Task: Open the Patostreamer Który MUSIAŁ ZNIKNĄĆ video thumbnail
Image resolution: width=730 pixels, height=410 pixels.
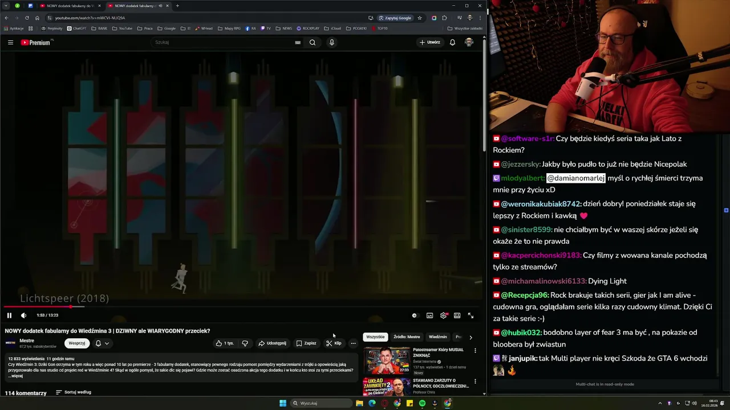Action: coord(387,360)
